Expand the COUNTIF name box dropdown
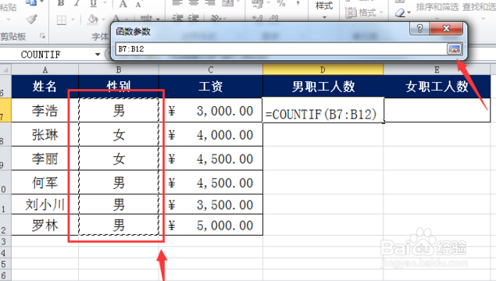Image resolution: width=496 pixels, height=281 pixels. tap(98, 55)
